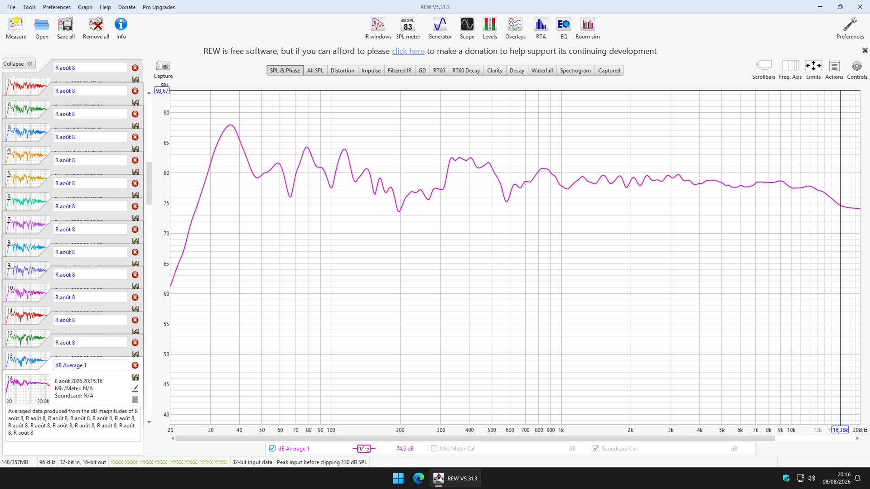Open the graph Controls gear

pyautogui.click(x=857, y=70)
